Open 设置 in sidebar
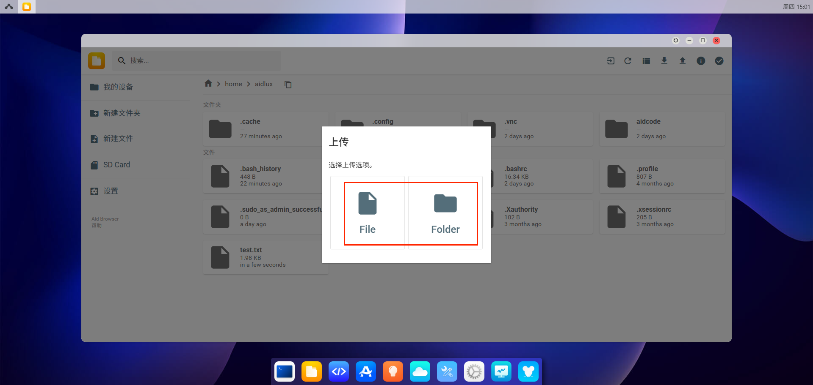Image resolution: width=813 pixels, height=385 pixels. click(x=111, y=191)
